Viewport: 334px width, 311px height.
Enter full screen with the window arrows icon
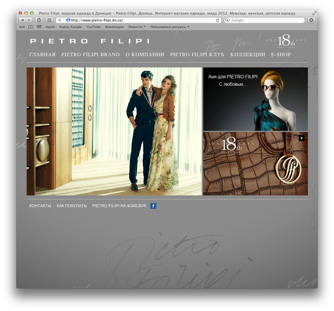coord(314,13)
